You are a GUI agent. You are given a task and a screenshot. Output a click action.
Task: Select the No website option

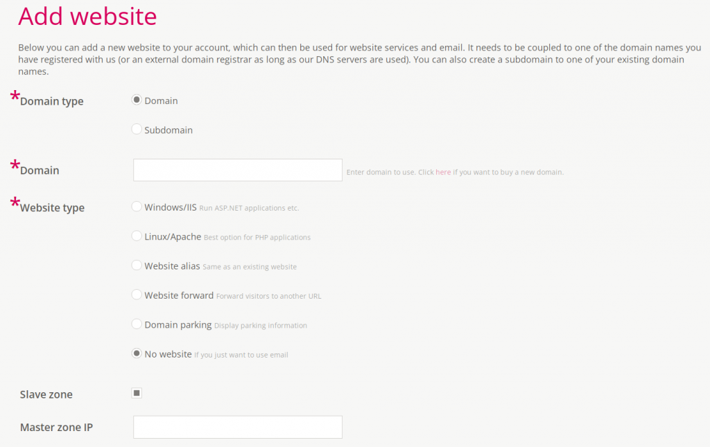tap(137, 353)
